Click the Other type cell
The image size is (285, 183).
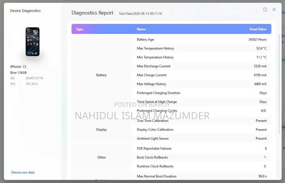pyautogui.click(x=101, y=157)
